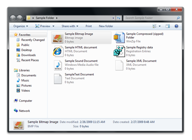Click the Network globe icon
The height and width of the screenshot is (140, 192).
pyautogui.click(x=16, y=111)
